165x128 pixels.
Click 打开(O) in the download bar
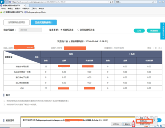coord(116,124)
